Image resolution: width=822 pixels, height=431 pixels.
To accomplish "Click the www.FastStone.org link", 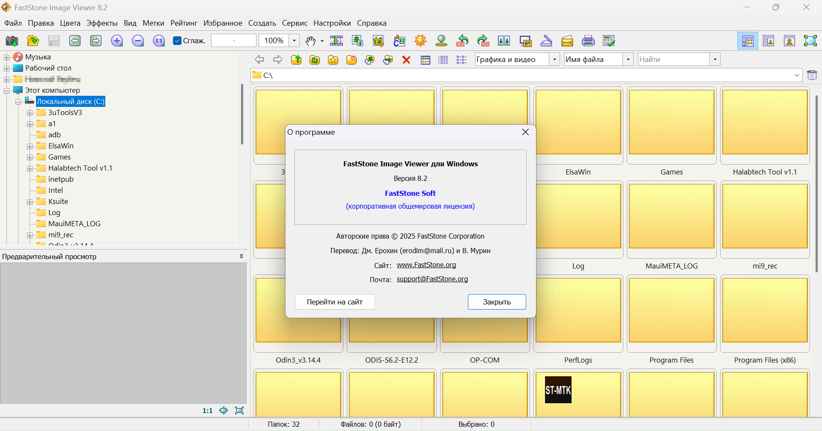I will tap(426, 265).
